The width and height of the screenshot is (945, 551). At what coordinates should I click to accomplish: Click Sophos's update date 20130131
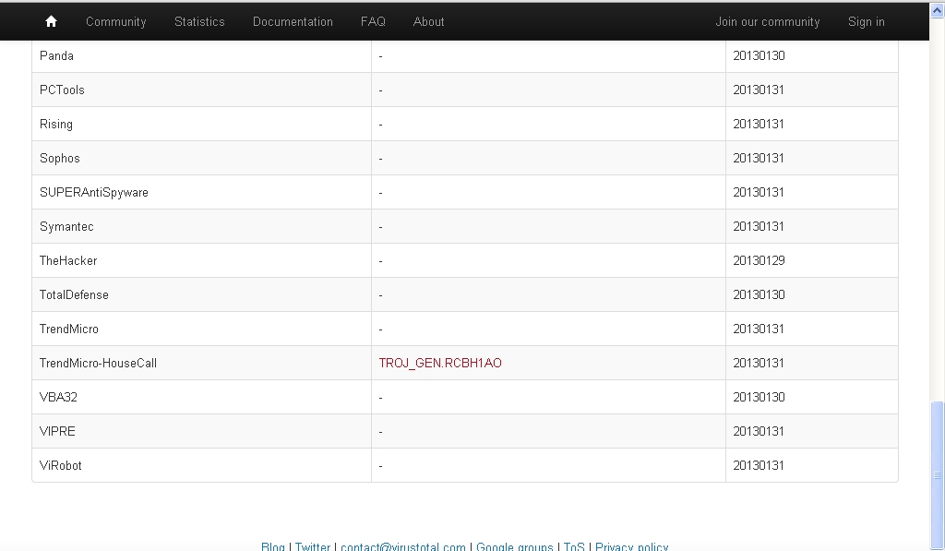point(759,159)
